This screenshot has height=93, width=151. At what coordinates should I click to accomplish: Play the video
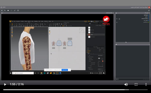click(x=5, y=84)
